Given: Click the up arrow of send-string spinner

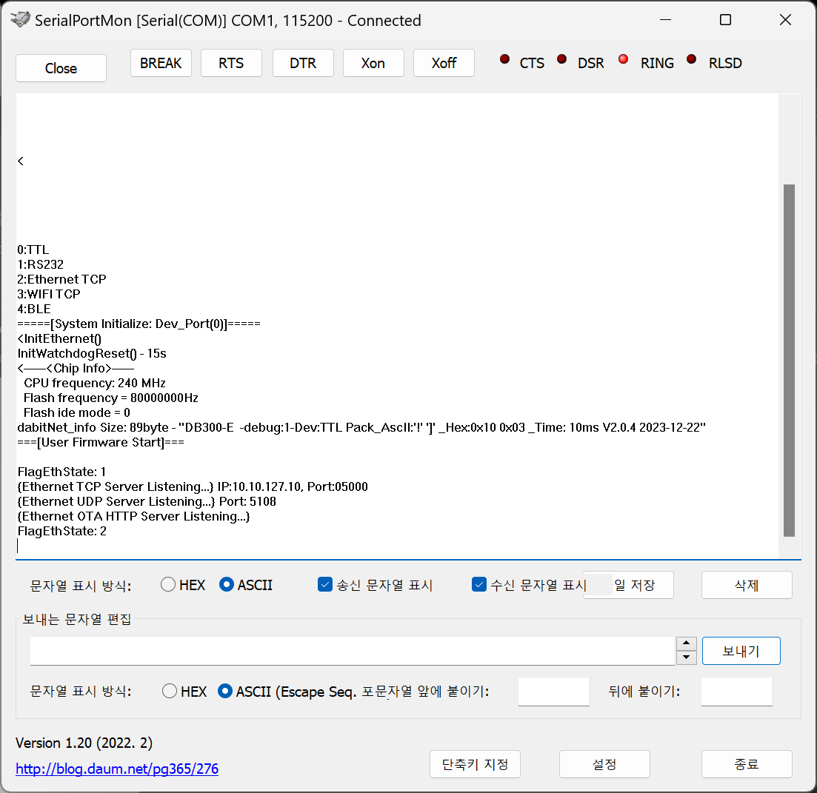Looking at the screenshot, I should (x=687, y=644).
